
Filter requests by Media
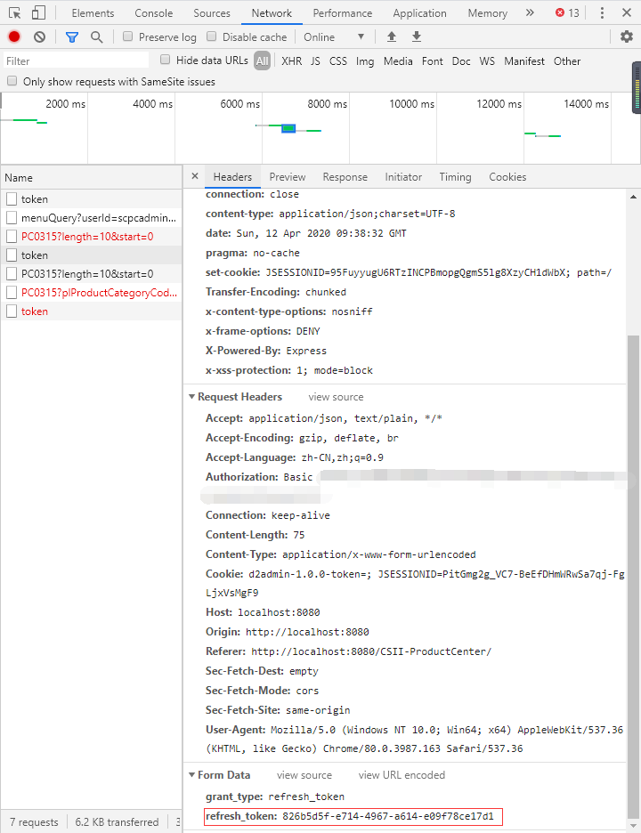pos(398,61)
